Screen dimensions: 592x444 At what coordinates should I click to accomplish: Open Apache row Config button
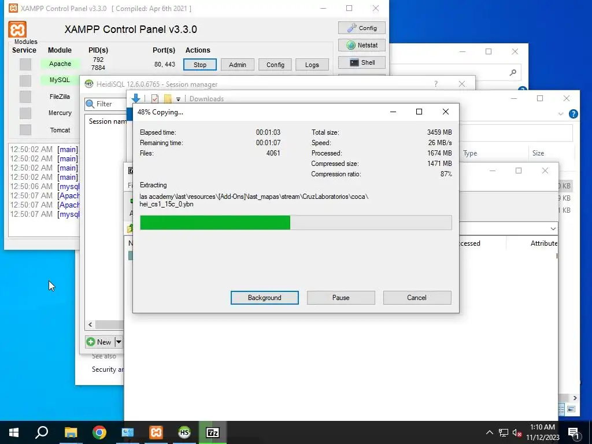[x=275, y=65]
